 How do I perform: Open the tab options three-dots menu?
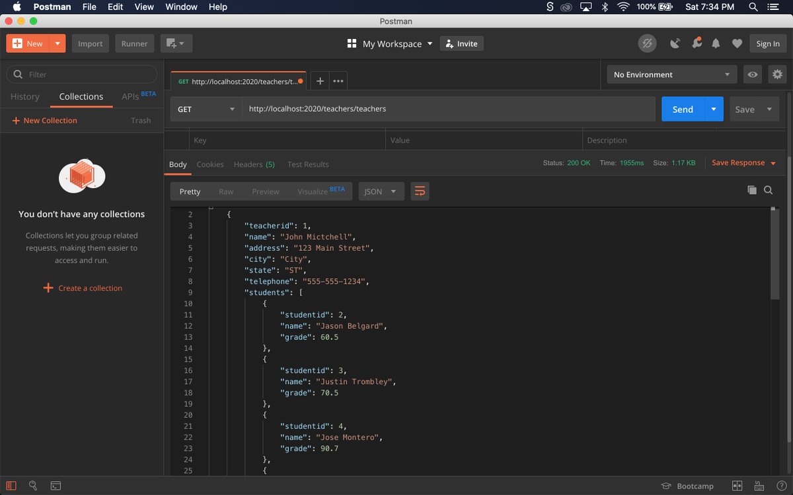[338, 81]
